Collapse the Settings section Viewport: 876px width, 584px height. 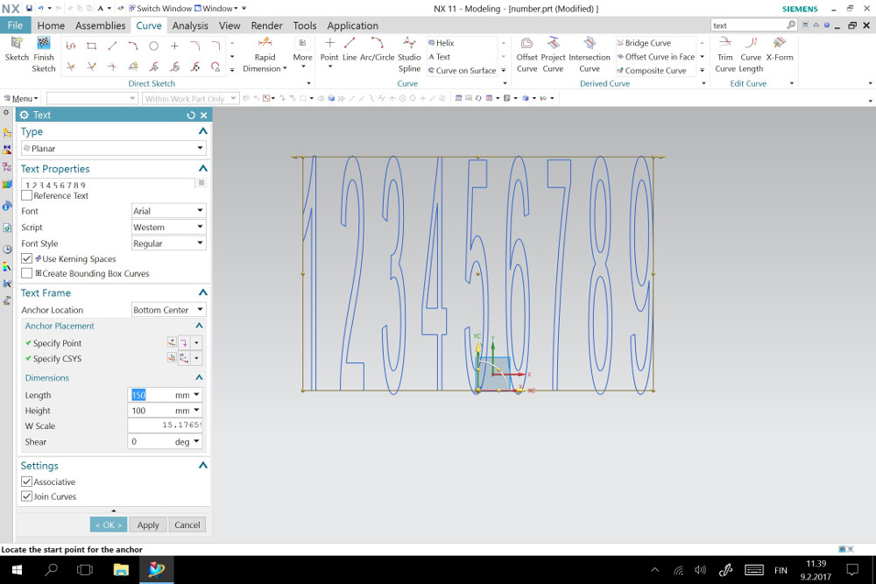click(203, 465)
